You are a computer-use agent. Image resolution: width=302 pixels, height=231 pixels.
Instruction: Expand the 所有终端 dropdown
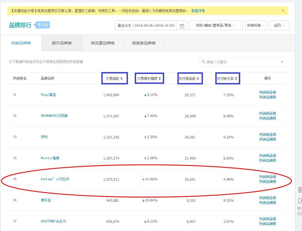(x=256, y=25)
